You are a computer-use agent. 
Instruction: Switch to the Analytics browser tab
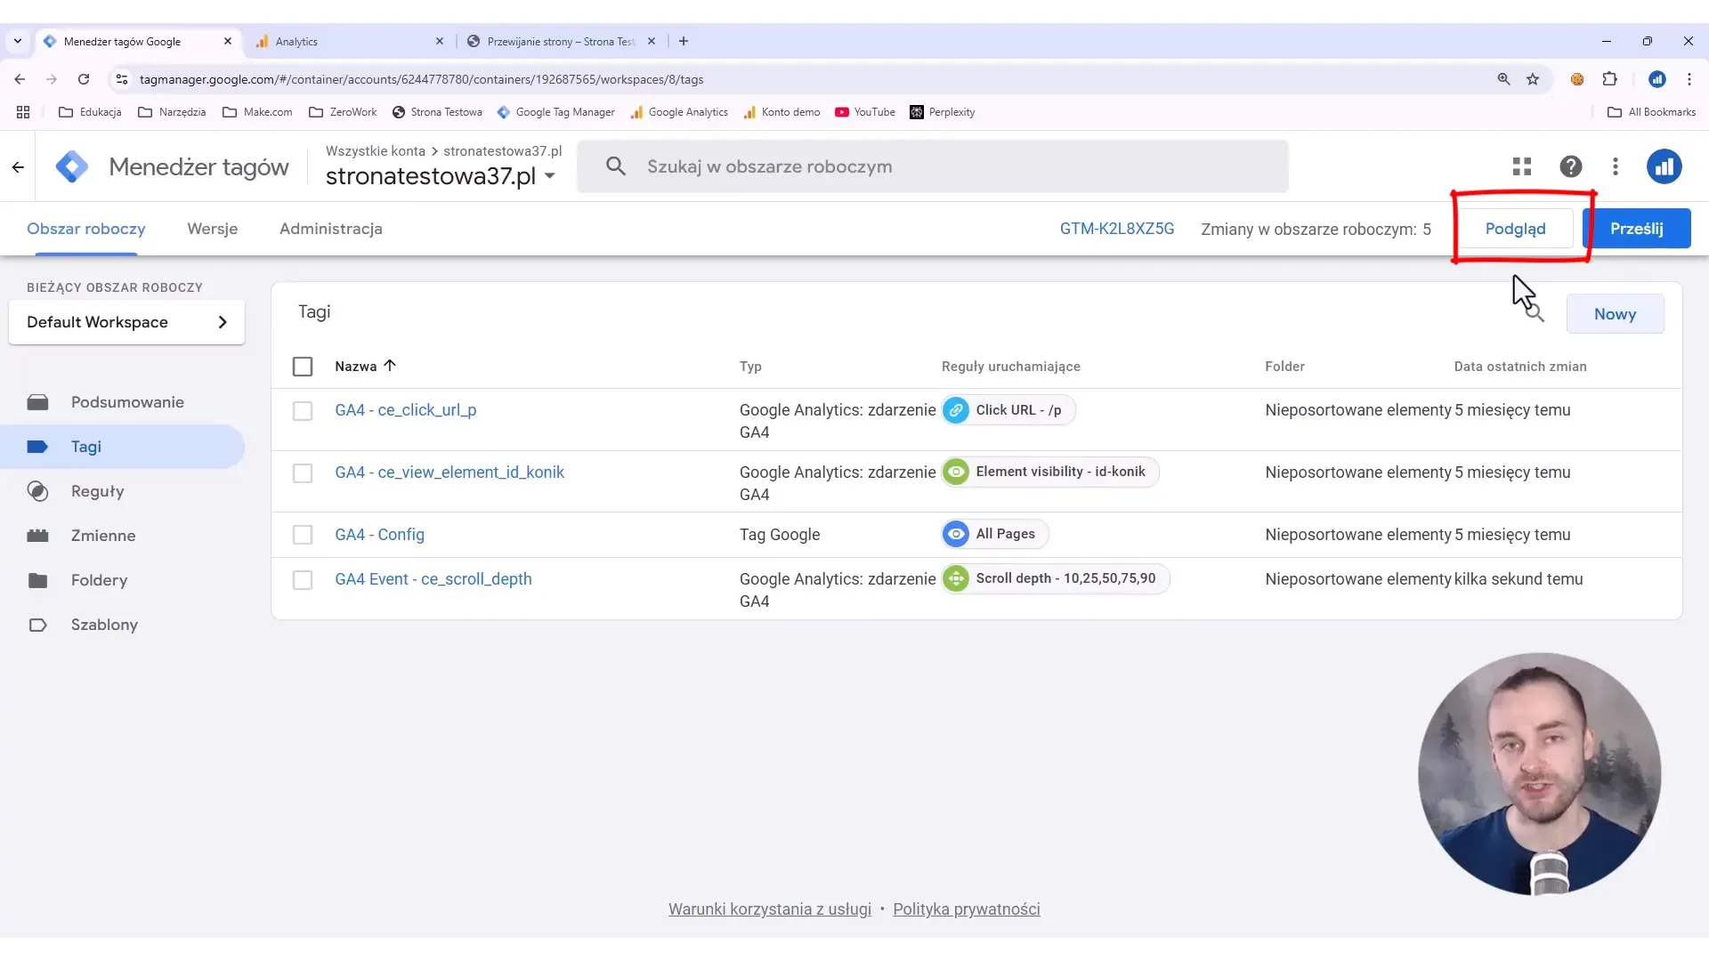(350, 41)
